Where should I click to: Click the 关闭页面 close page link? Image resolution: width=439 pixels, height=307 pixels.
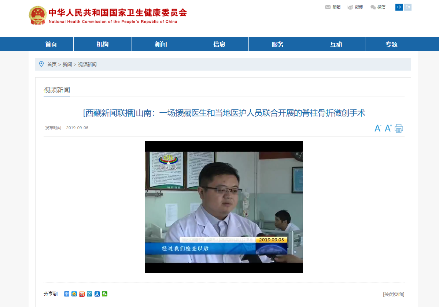point(394,294)
